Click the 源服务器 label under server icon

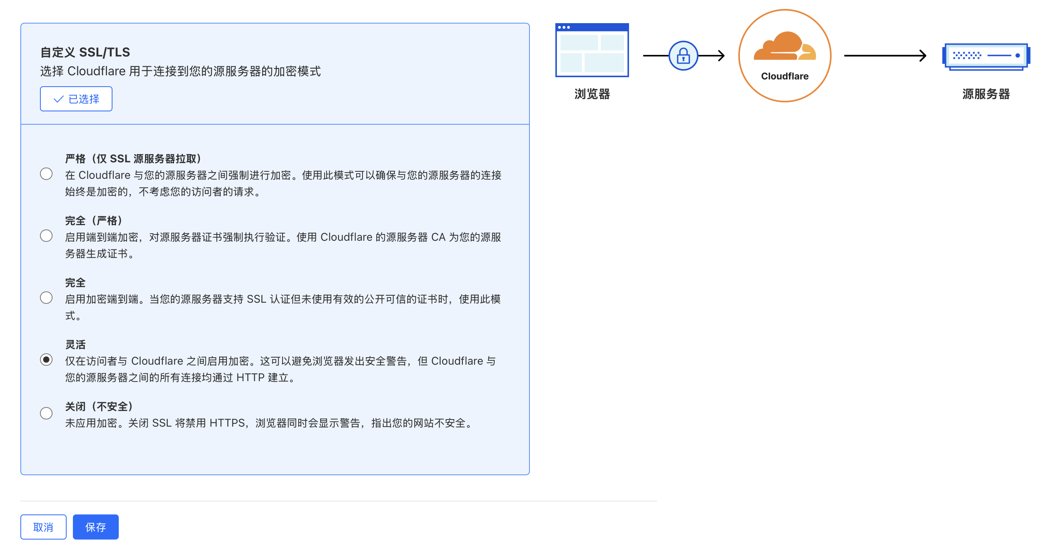point(985,94)
